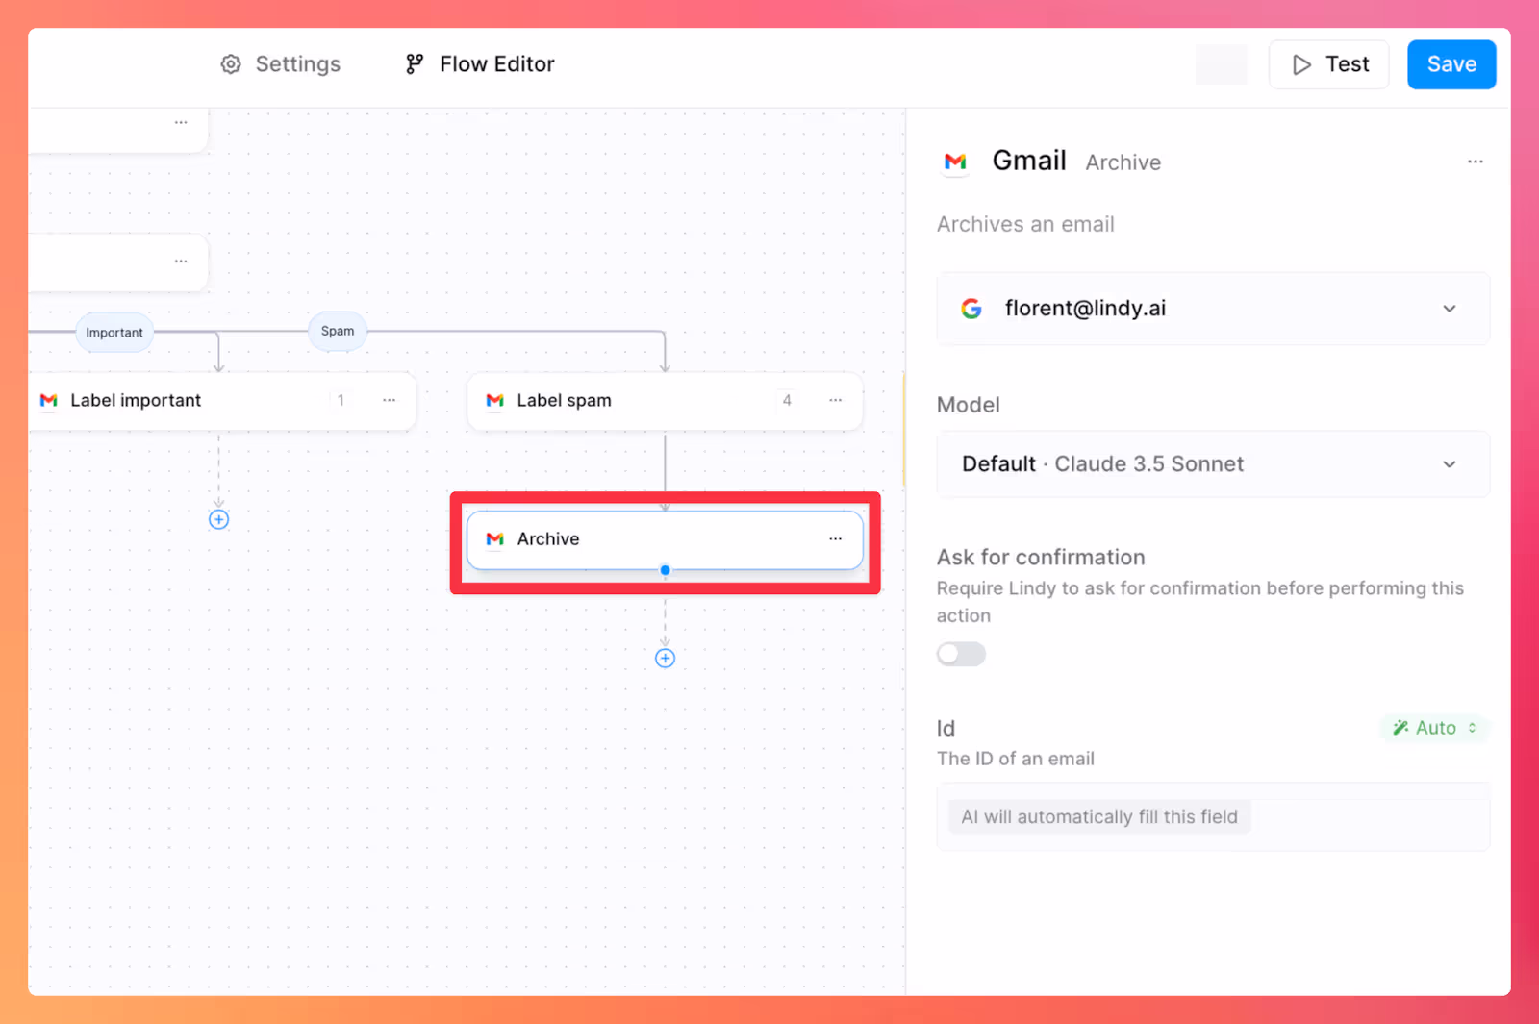The width and height of the screenshot is (1539, 1024).
Task: Click the Archive subtitle in panel header
Action: pyautogui.click(x=1123, y=162)
